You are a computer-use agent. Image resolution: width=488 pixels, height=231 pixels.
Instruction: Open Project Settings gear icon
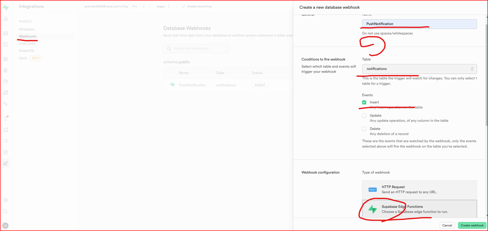(x=6, y=200)
